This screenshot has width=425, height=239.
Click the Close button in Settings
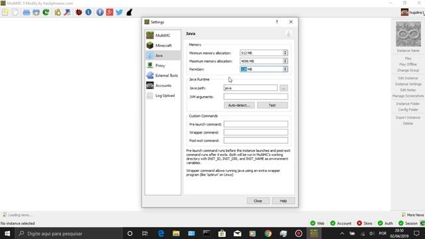click(258, 200)
